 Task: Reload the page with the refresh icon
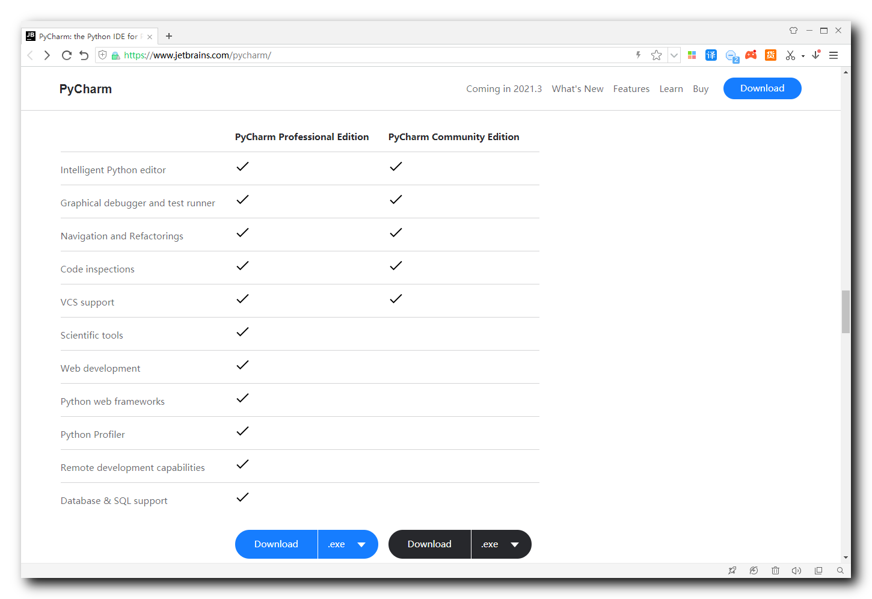pyautogui.click(x=67, y=55)
